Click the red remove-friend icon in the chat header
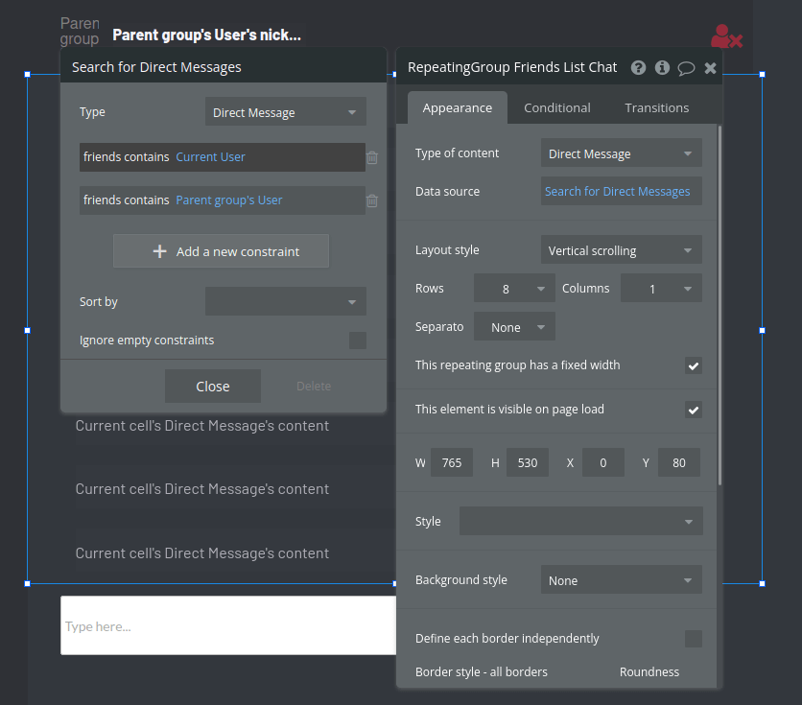802x705 pixels. (x=727, y=35)
